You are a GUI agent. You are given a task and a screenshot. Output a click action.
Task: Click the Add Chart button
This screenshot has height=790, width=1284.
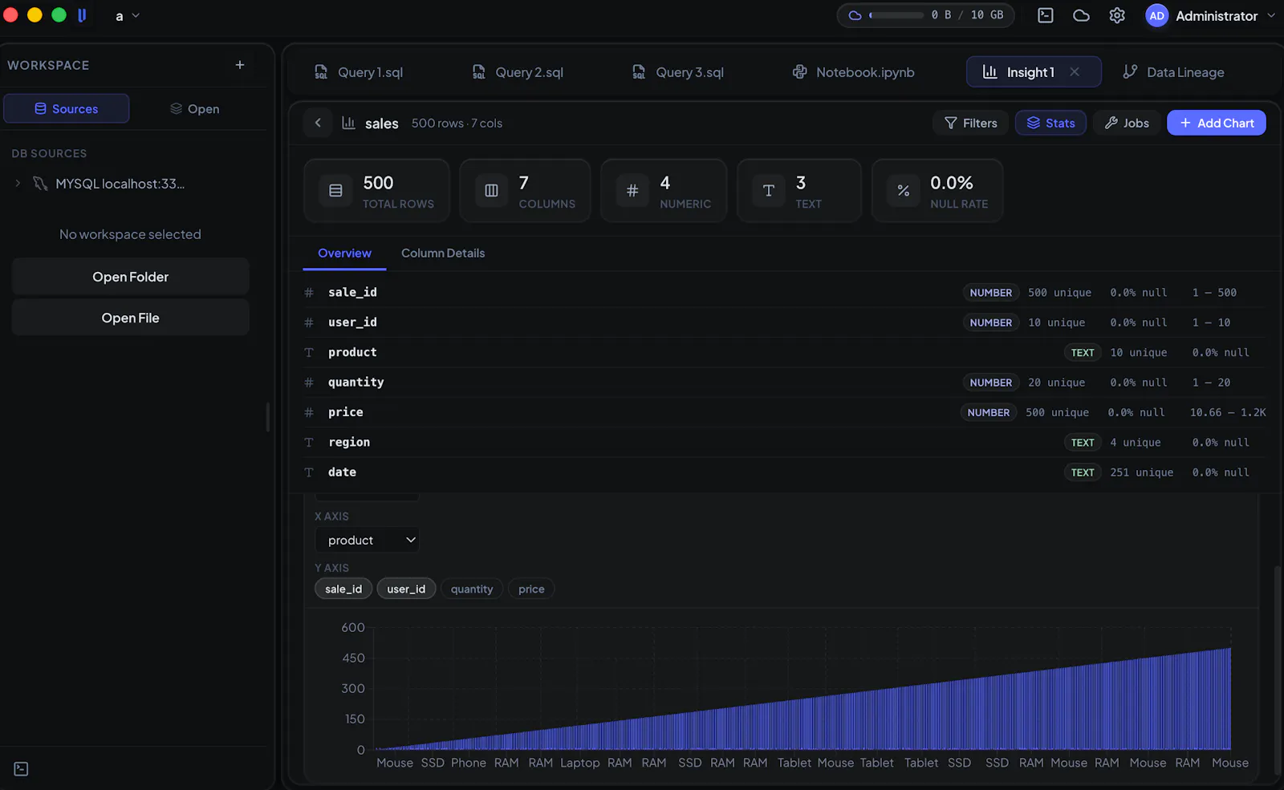click(1217, 123)
